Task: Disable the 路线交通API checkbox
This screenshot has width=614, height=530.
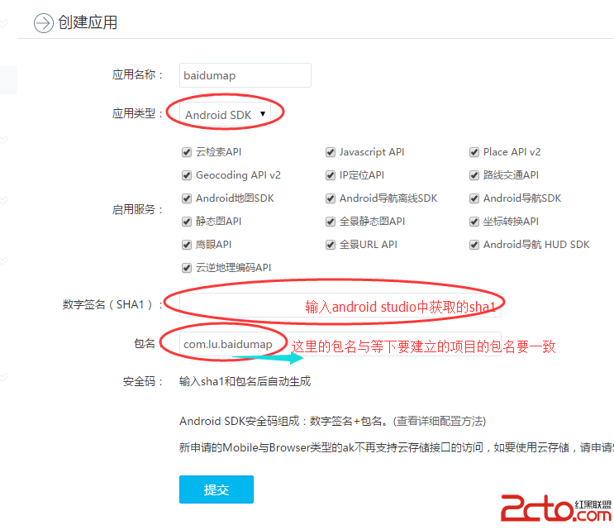Action: pos(474,175)
